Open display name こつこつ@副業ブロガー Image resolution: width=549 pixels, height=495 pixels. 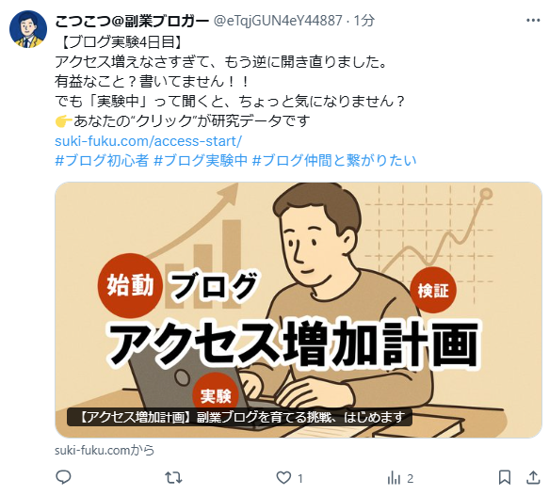(x=132, y=22)
